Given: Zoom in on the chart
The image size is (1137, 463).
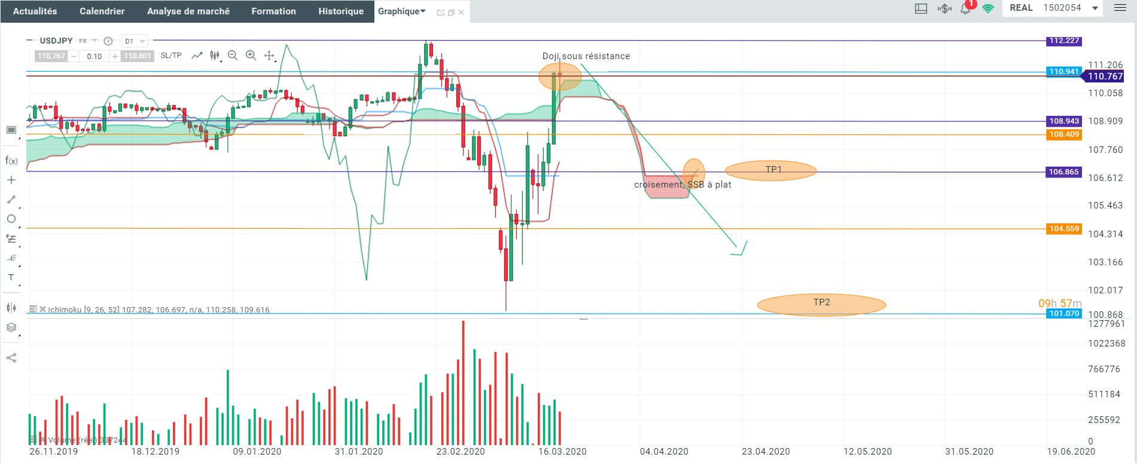Looking at the screenshot, I should [251, 56].
